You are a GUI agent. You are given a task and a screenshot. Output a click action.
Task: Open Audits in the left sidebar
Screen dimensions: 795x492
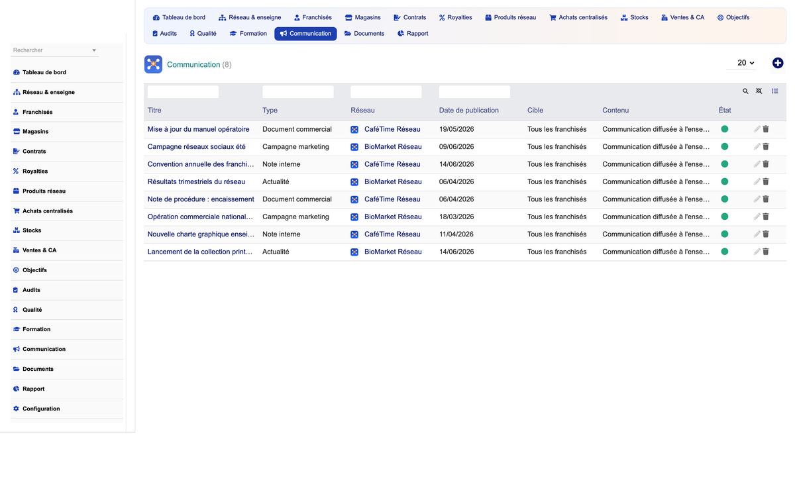(x=67, y=290)
